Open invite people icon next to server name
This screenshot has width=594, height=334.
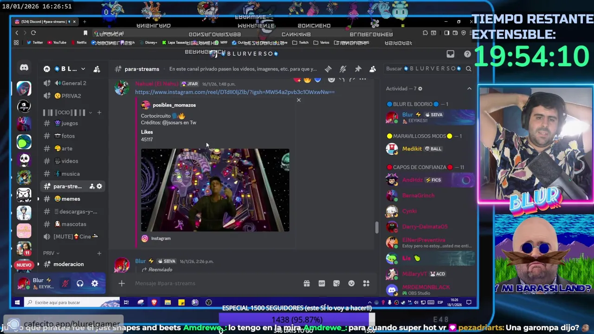pos(97,69)
